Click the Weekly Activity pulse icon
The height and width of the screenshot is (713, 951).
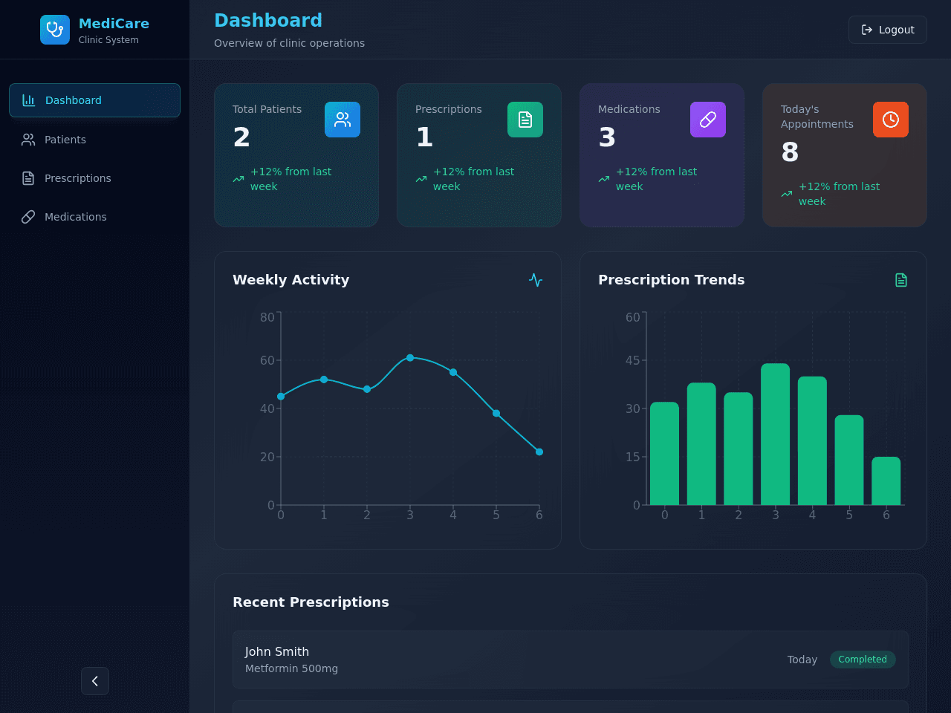point(536,280)
